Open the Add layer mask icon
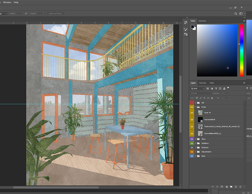Viewport: 252px width, 194px height. 222,187
